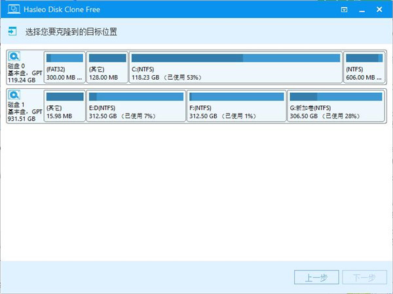Screen dimensions: 393x294
Task: Close the Hasleo Disk Clone window
Action: click(381, 10)
